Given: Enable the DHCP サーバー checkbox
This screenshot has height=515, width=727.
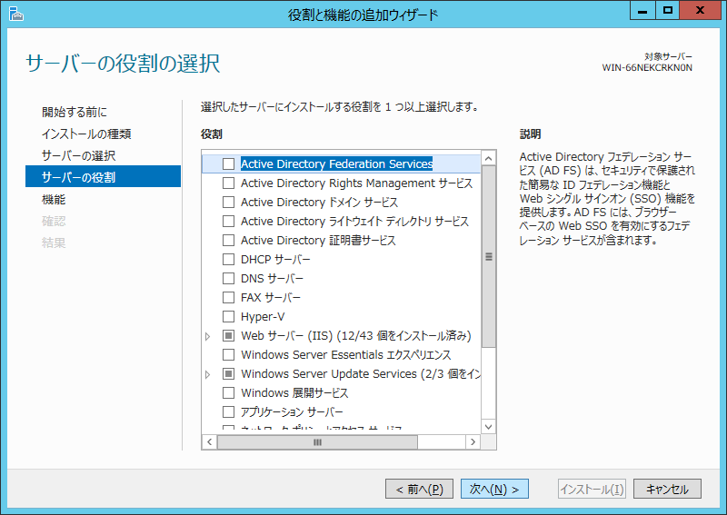Looking at the screenshot, I should pyautogui.click(x=228, y=260).
